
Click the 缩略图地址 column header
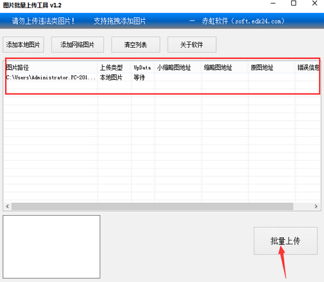click(x=225, y=68)
